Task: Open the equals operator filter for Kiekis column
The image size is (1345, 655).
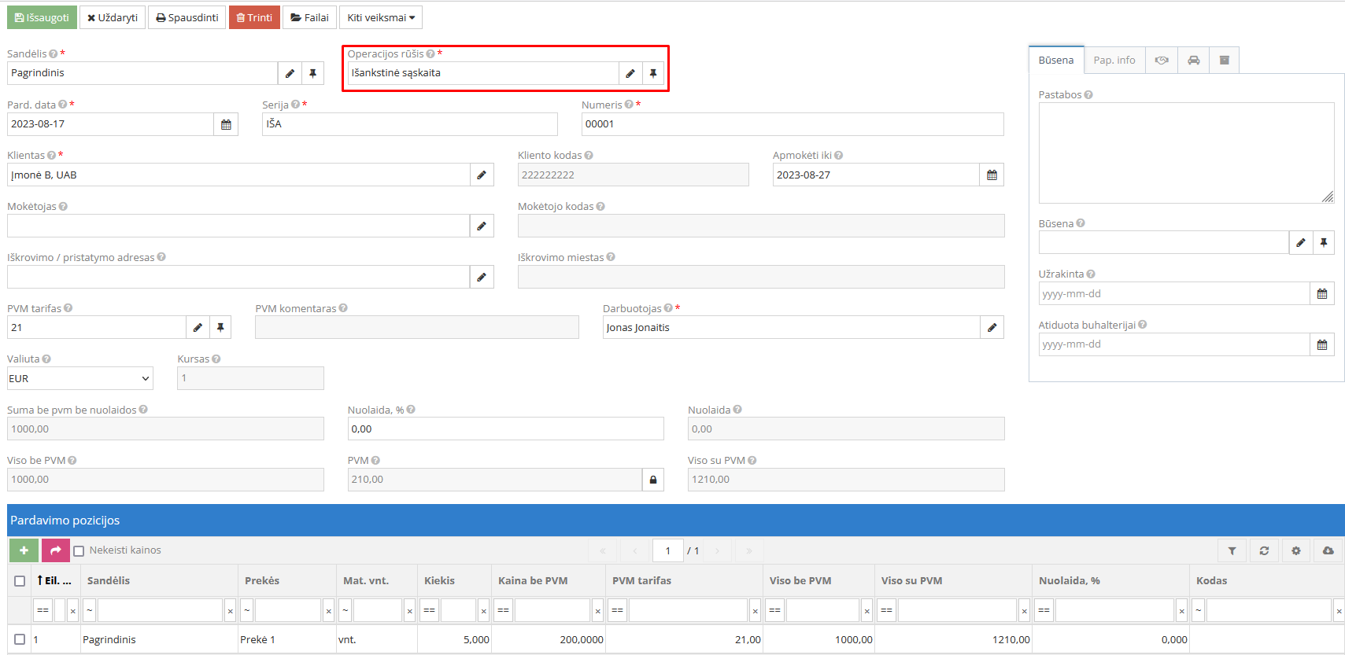Action: click(x=429, y=610)
